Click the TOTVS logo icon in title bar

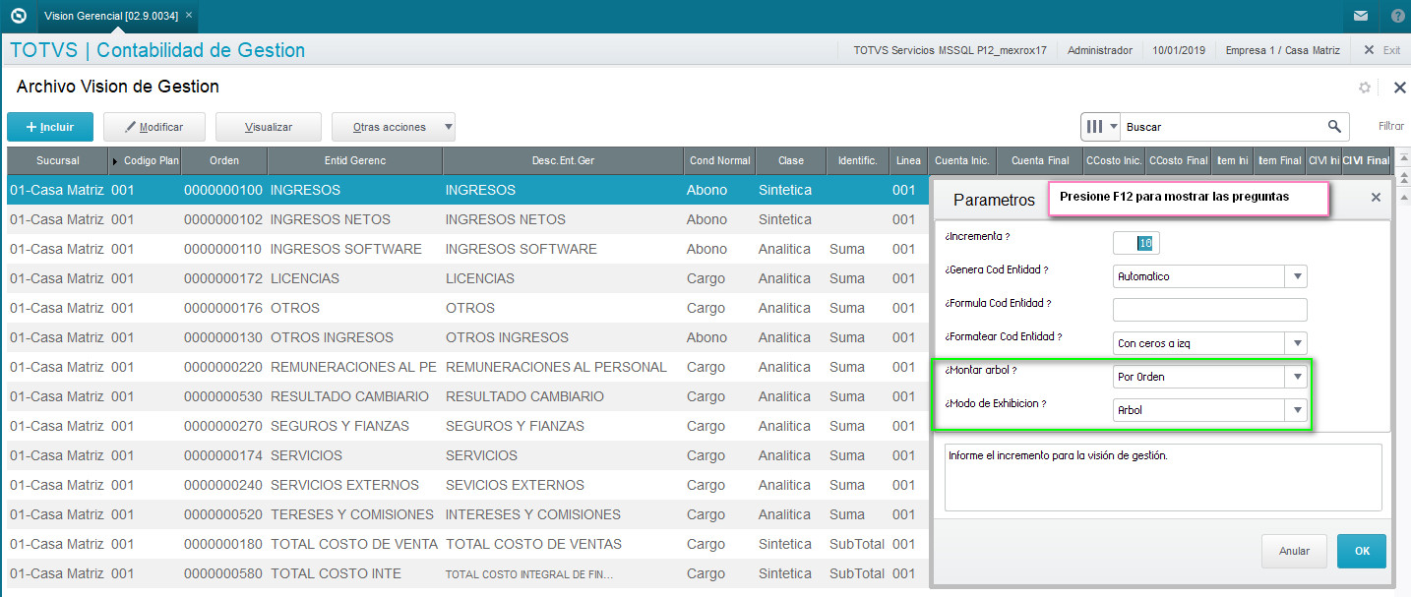point(17,16)
